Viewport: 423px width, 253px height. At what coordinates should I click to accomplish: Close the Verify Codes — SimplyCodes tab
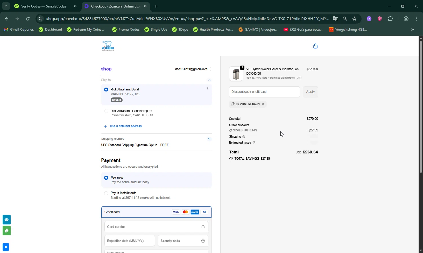click(x=75, y=6)
